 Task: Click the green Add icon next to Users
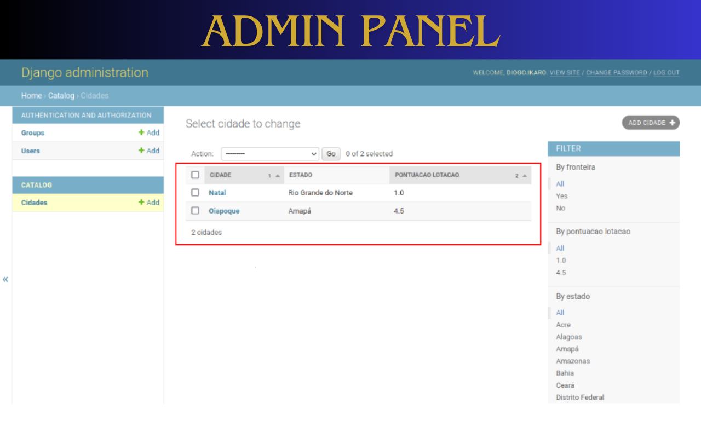[x=141, y=151]
